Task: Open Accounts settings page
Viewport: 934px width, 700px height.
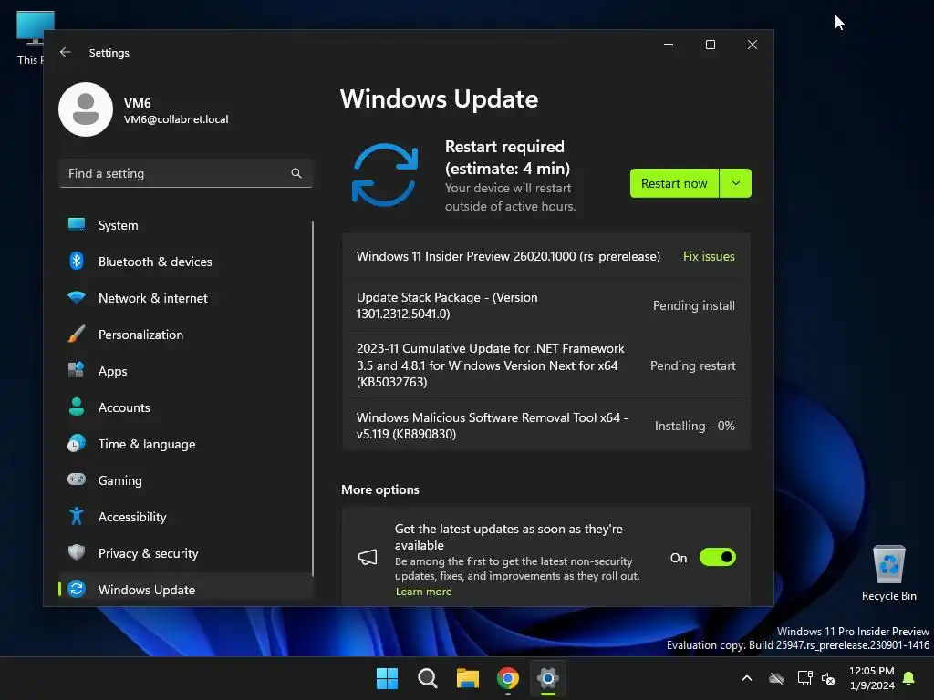Action: tap(186, 407)
